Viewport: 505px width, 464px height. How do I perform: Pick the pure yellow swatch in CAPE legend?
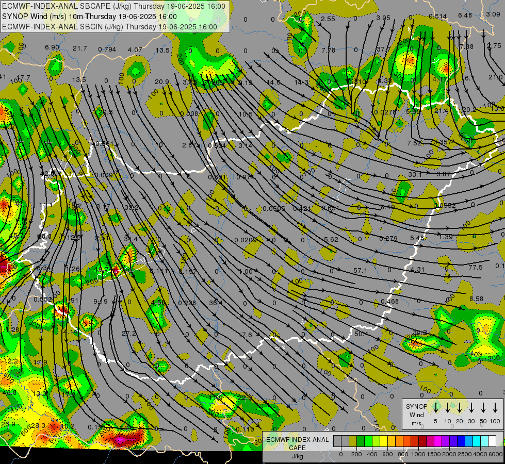tap(384, 441)
